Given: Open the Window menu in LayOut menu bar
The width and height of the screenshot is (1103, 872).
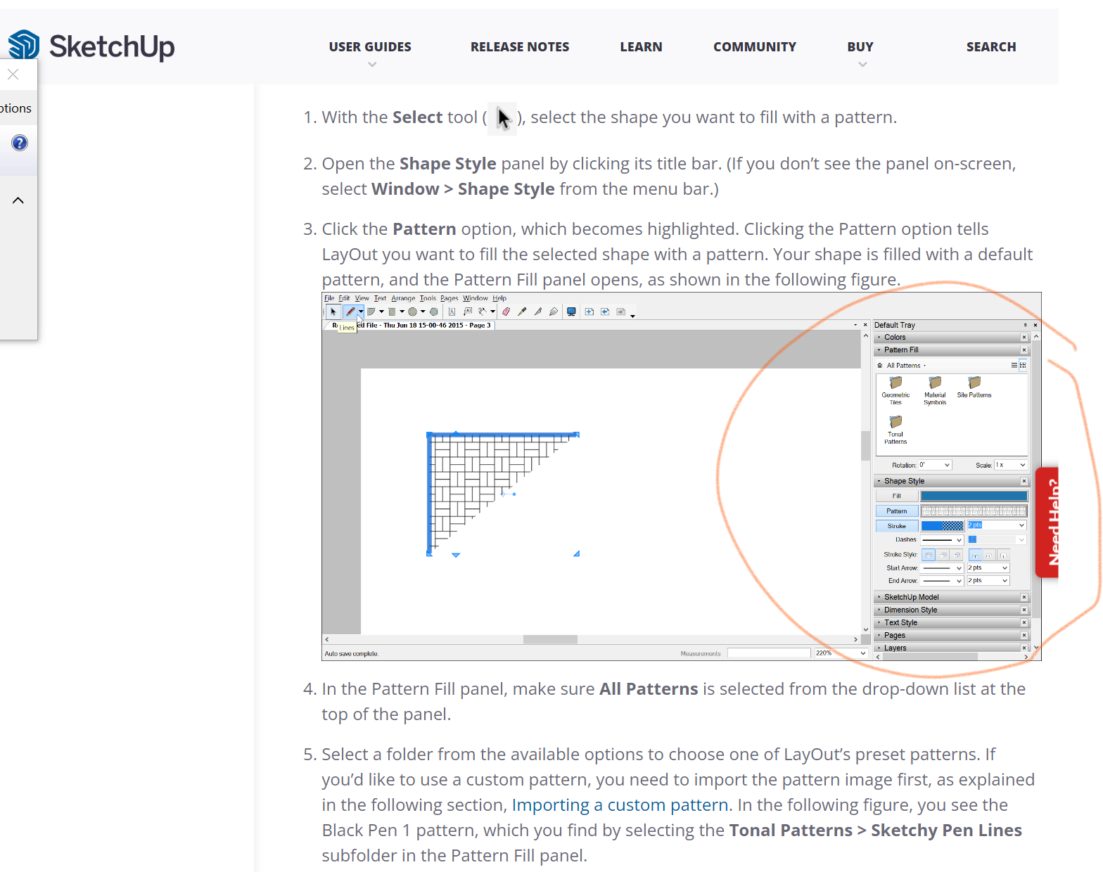Looking at the screenshot, I should 476,298.
